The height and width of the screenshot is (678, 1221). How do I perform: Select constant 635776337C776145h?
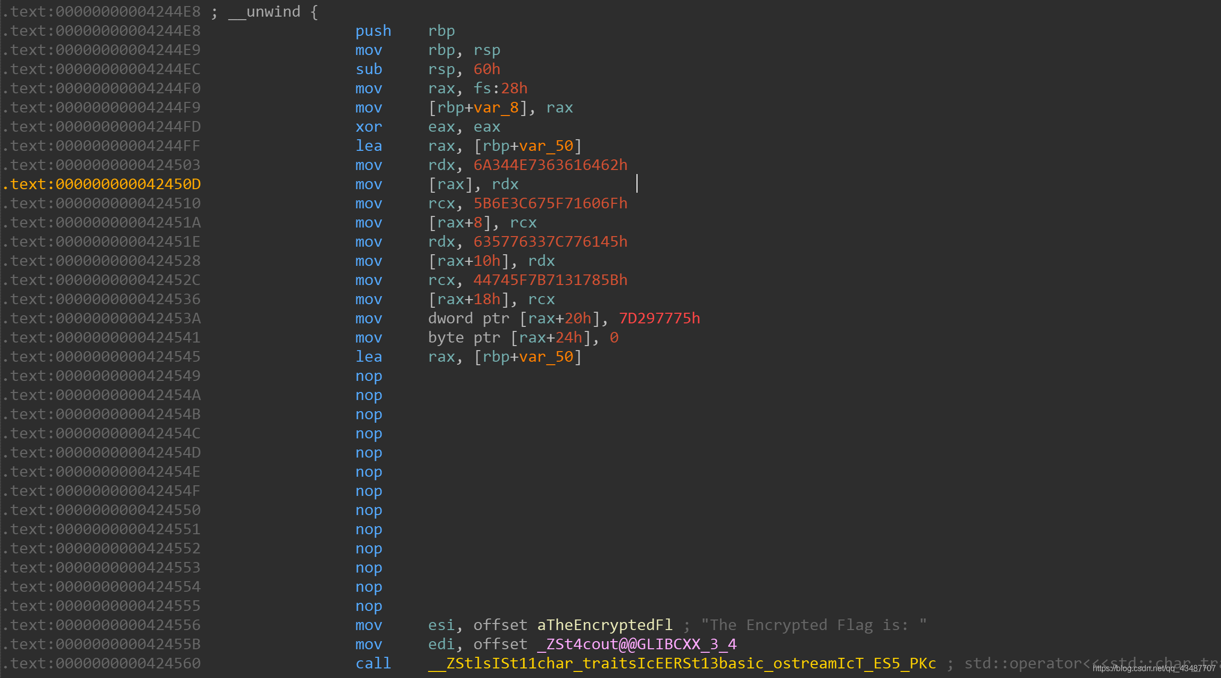550,242
